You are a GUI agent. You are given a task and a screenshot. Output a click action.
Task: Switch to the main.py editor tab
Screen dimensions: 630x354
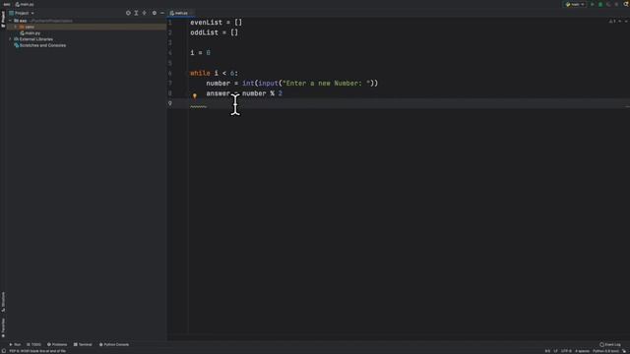179,13
